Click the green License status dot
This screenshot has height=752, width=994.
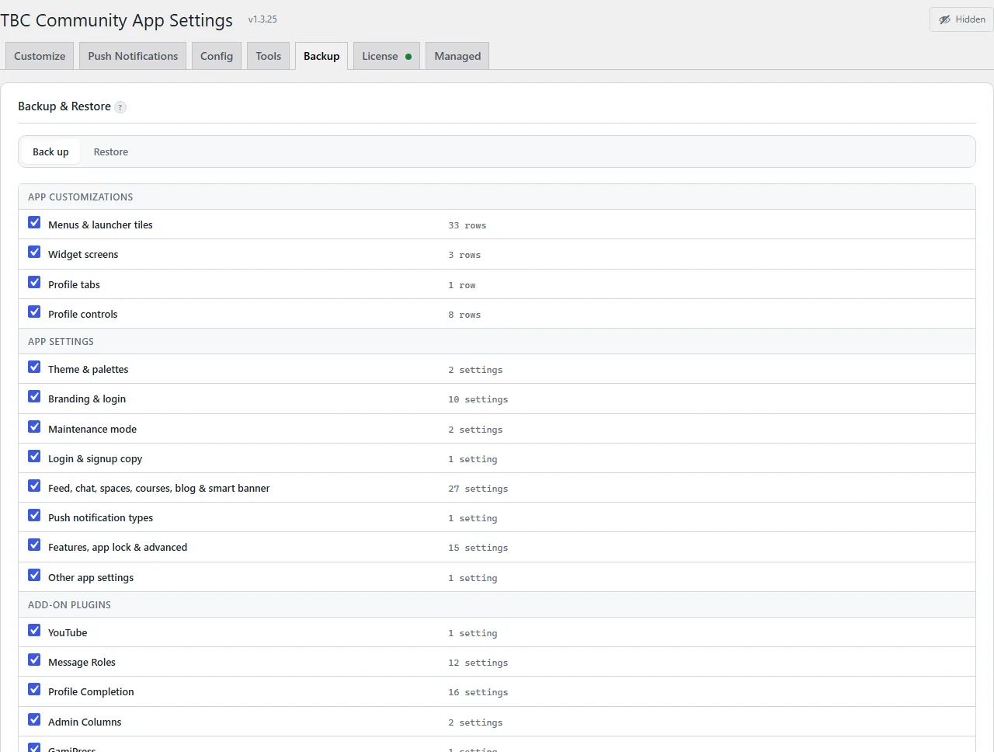pyautogui.click(x=408, y=57)
